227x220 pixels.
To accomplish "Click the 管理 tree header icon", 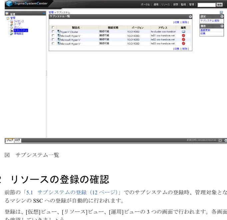I will point(7,13).
